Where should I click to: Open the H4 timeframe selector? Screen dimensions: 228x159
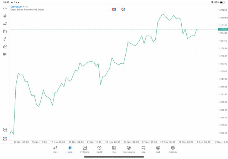tap(5, 54)
